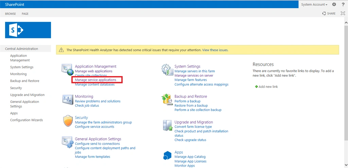Click the Monitoring graph icon
Screen dimensions: 348x168
pos(68,99)
